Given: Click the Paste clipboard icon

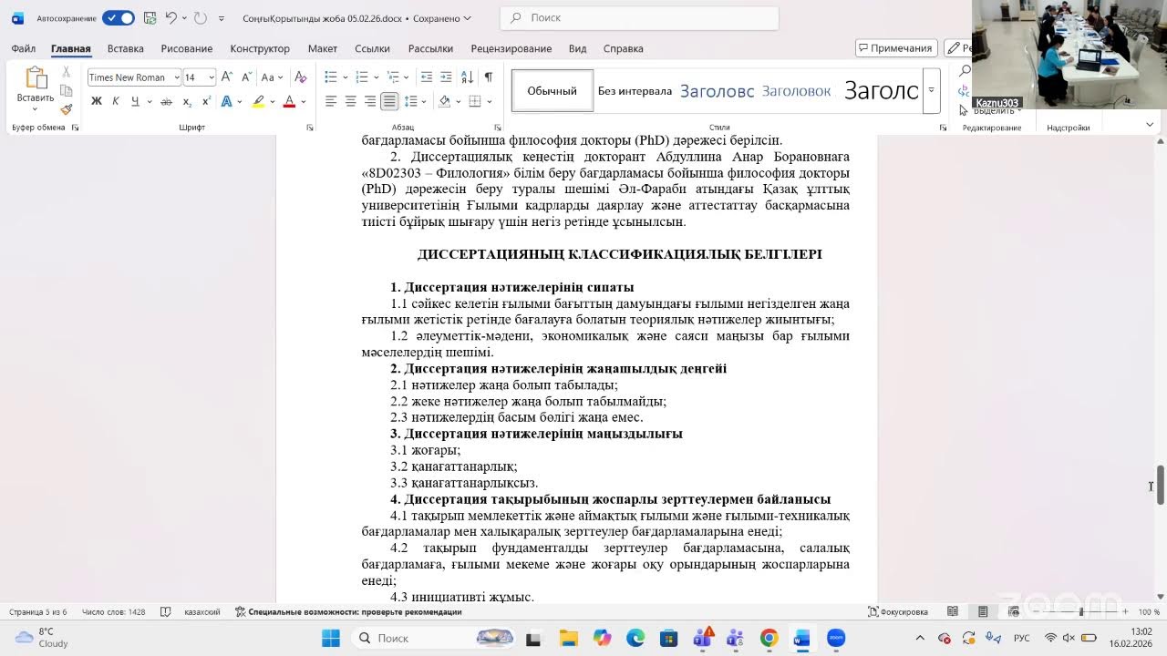Looking at the screenshot, I should click(x=36, y=77).
